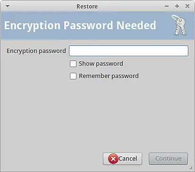Click the keys icon in the header

179,25
